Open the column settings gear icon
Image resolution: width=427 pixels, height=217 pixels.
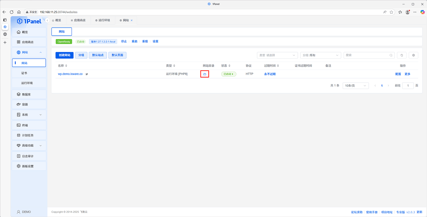coord(413,55)
